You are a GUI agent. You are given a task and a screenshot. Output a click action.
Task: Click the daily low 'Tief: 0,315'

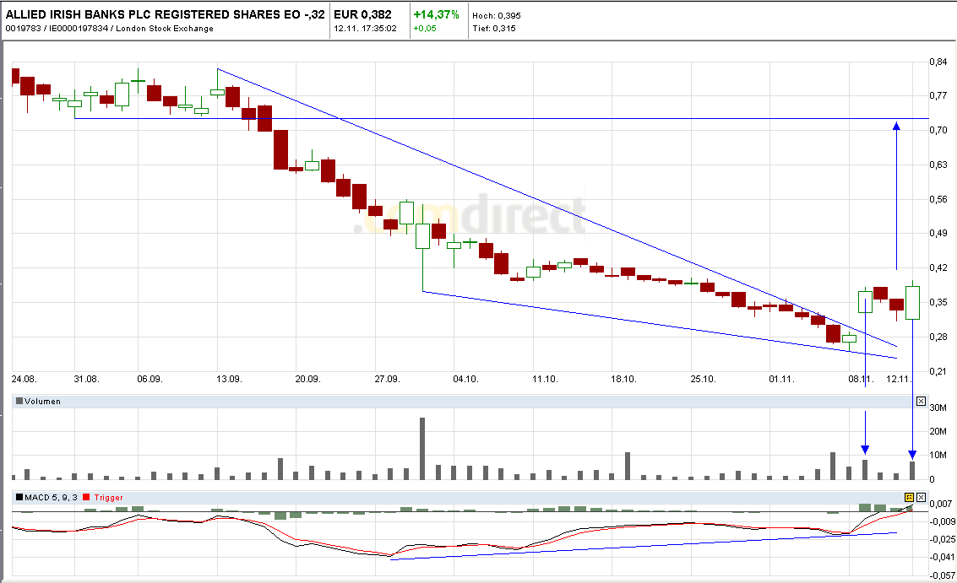pos(494,28)
